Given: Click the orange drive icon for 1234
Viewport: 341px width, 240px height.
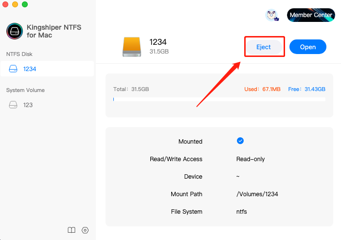Looking at the screenshot, I should click(x=132, y=47).
